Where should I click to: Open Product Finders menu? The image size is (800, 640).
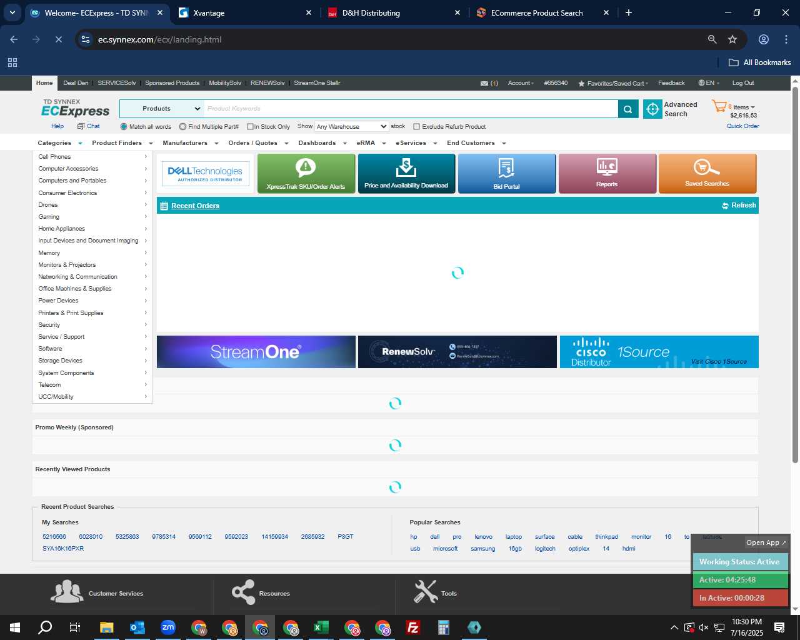click(122, 143)
